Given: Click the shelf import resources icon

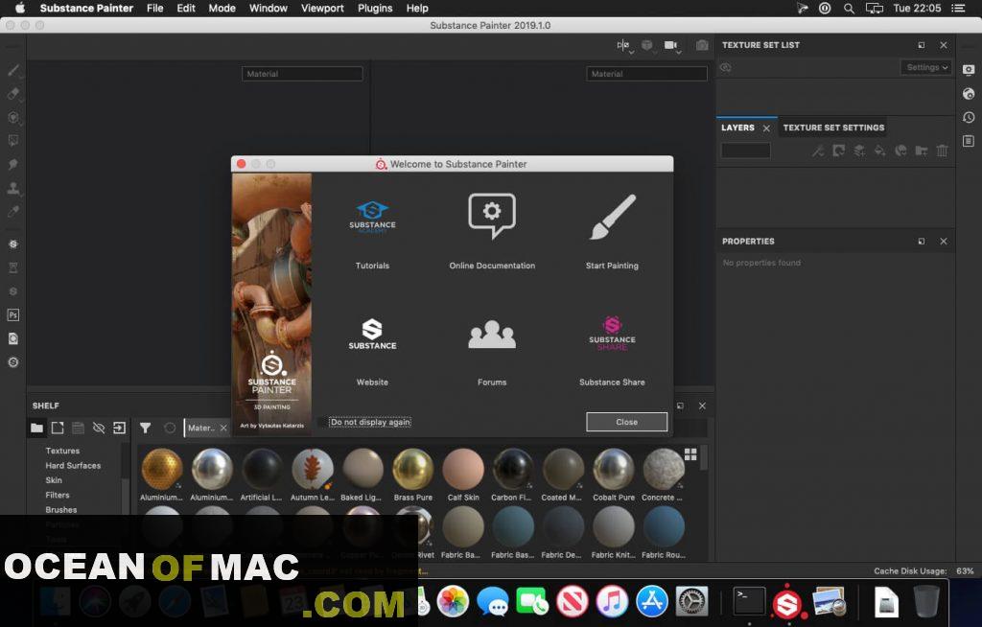Looking at the screenshot, I should tap(119, 428).
